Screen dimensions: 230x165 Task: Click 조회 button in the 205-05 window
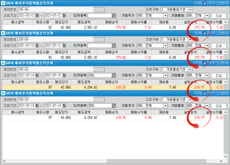[x=219, y=46]
